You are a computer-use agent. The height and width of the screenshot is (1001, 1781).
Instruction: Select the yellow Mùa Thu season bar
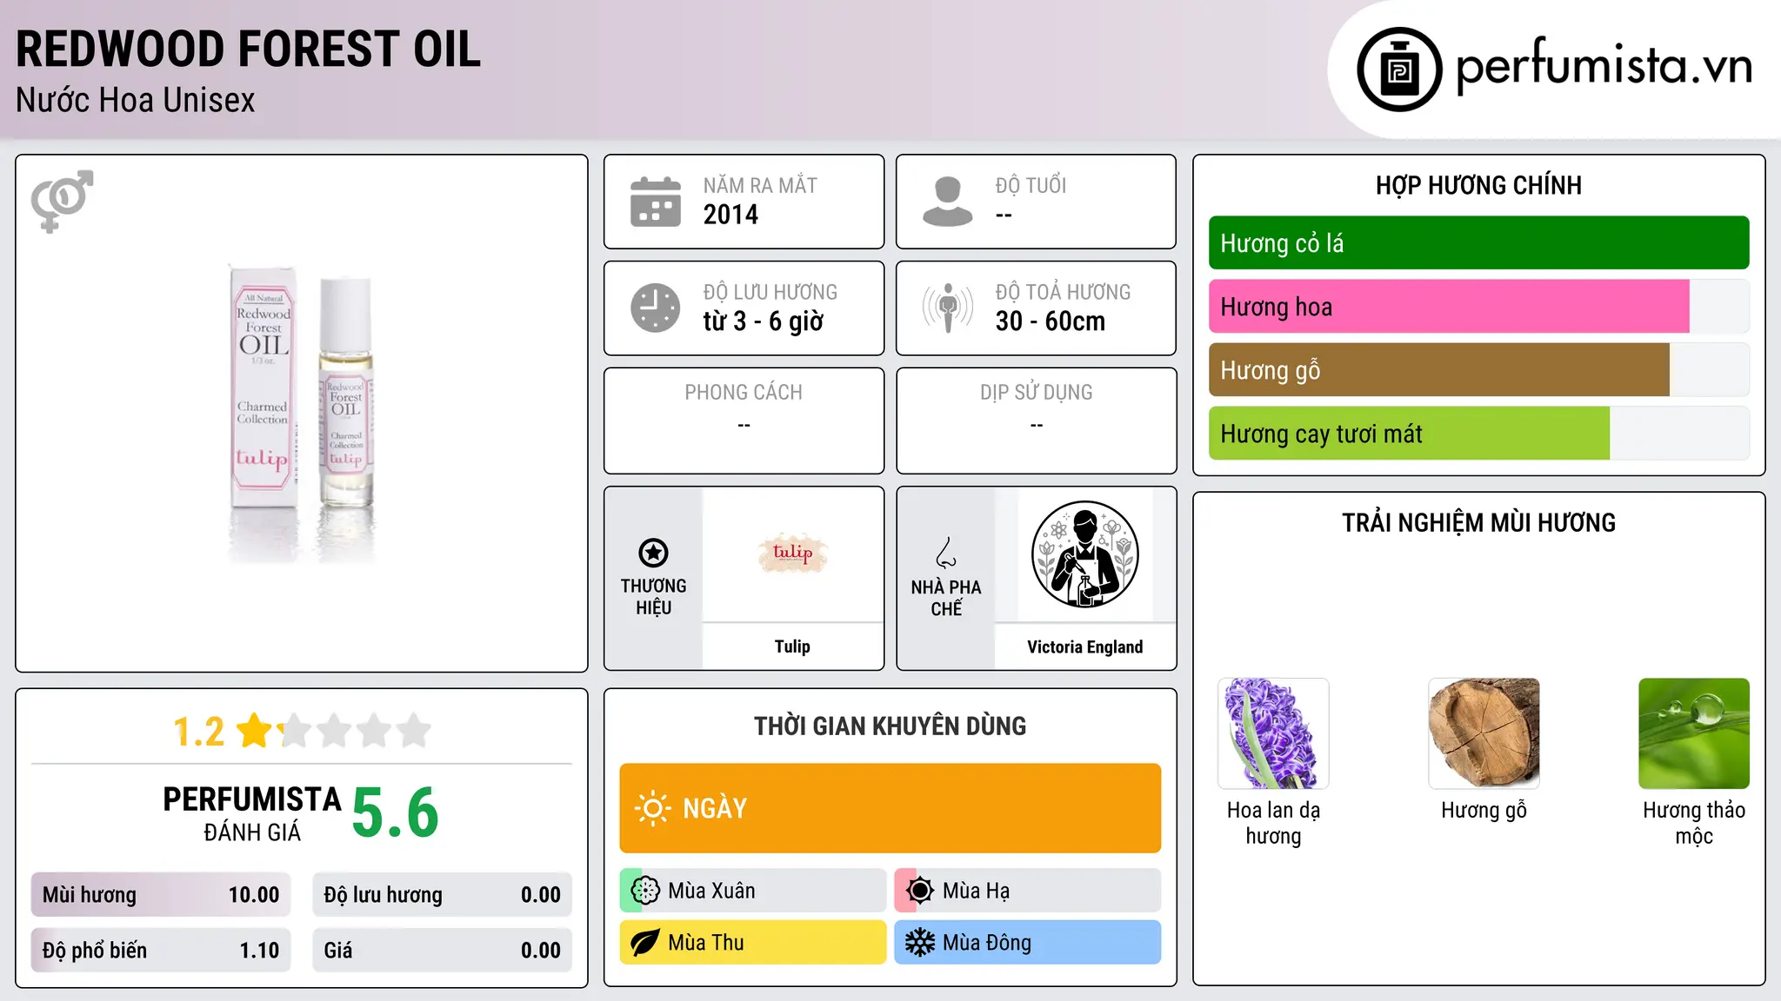click(x=753, y=943)
